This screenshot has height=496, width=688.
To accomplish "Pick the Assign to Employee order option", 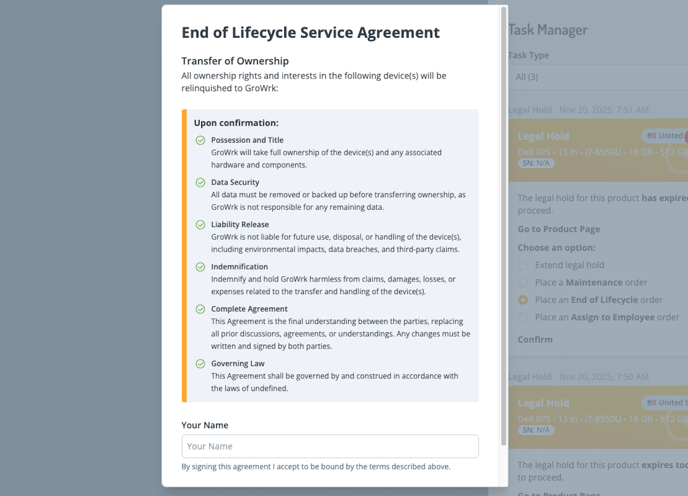I will (x=523, y=317).
